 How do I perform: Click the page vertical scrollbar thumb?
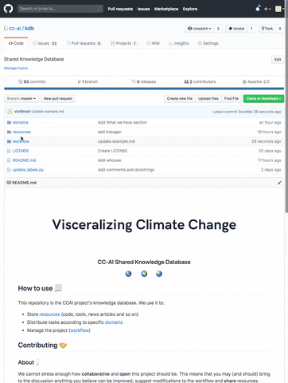tap(286, 114)
